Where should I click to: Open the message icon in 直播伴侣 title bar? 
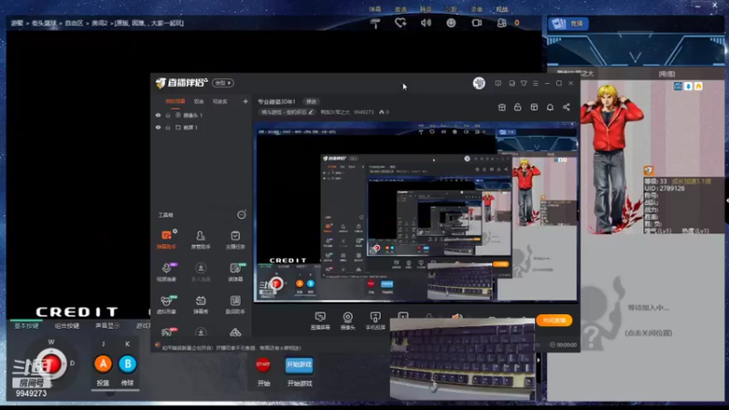(498, 83)
